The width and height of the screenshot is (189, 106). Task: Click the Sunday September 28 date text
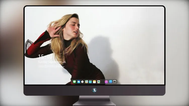coord(52,62)
